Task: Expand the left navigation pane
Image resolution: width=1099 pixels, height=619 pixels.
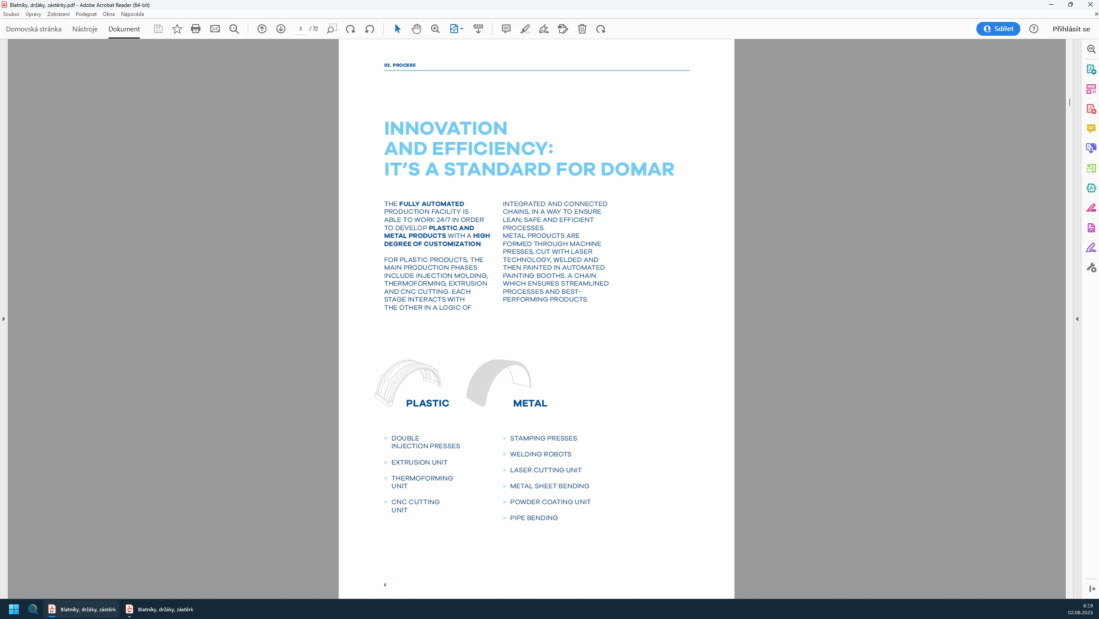Action: coord(3,319)
